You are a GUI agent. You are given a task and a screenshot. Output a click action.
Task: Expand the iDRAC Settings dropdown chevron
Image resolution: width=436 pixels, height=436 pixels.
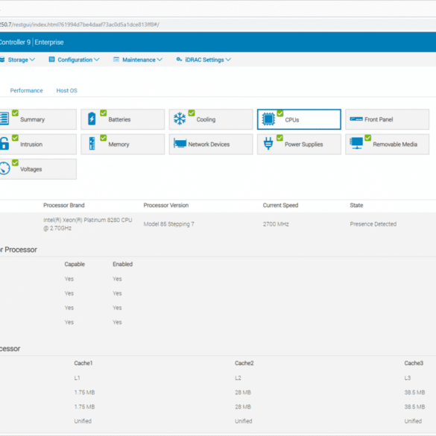[x=228, y=60]
